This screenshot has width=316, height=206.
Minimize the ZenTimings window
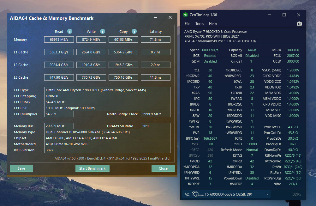coord(270,15)
